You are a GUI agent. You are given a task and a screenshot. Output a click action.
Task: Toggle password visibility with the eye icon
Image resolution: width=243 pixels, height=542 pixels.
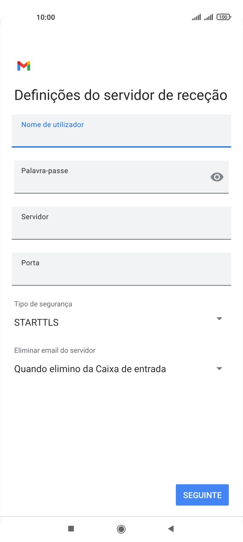pyautogui.click(x=217, y=177)
